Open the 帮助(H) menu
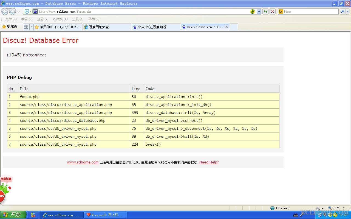The width and height of the screenshot is (351, 219). click(x=94, y=19)
